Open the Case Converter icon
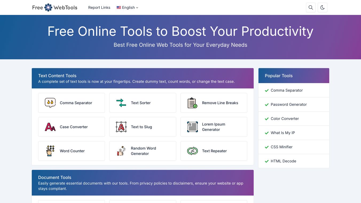 [x=50, y=127]
